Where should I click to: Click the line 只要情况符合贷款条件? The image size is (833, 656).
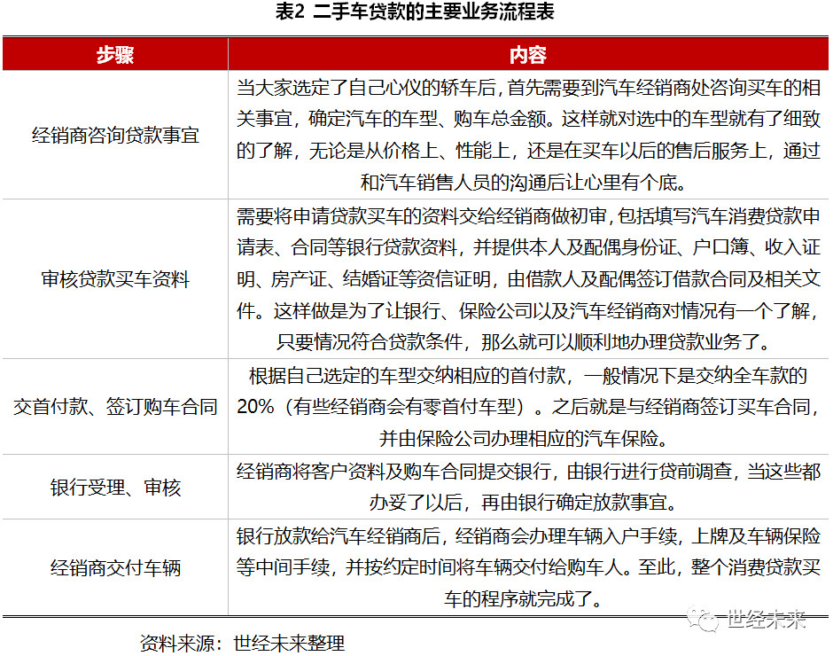pos(524,342)
